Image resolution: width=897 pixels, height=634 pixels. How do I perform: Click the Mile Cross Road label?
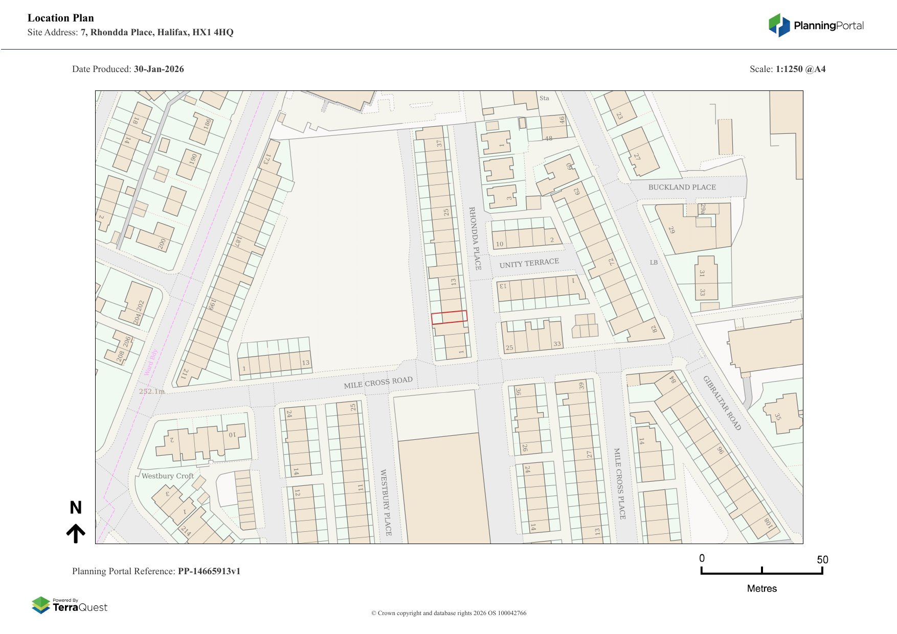click(x=378, y=383)
